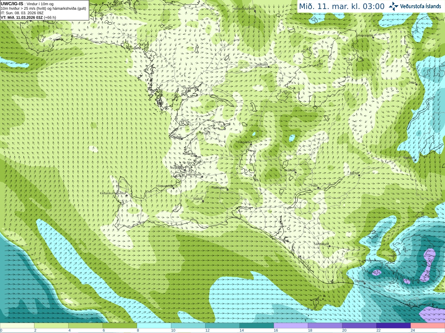Click the Hólmsheiði station label
Viewport: 445px width, 333px height.
pyautogui.click(x=194, y=174)
